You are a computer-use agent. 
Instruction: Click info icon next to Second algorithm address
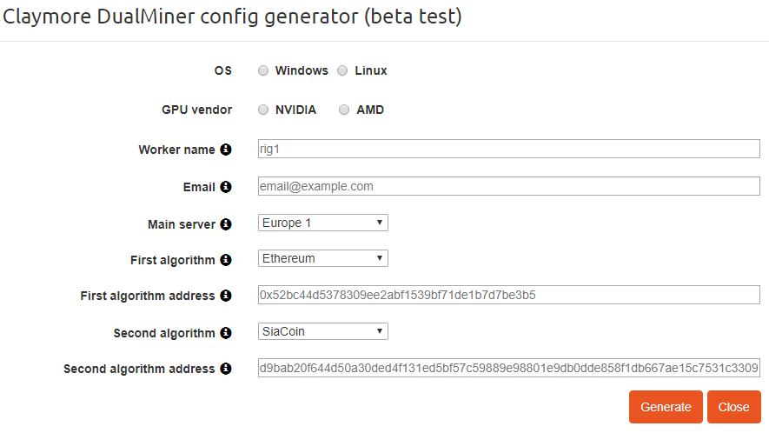(x=226, y=369)
